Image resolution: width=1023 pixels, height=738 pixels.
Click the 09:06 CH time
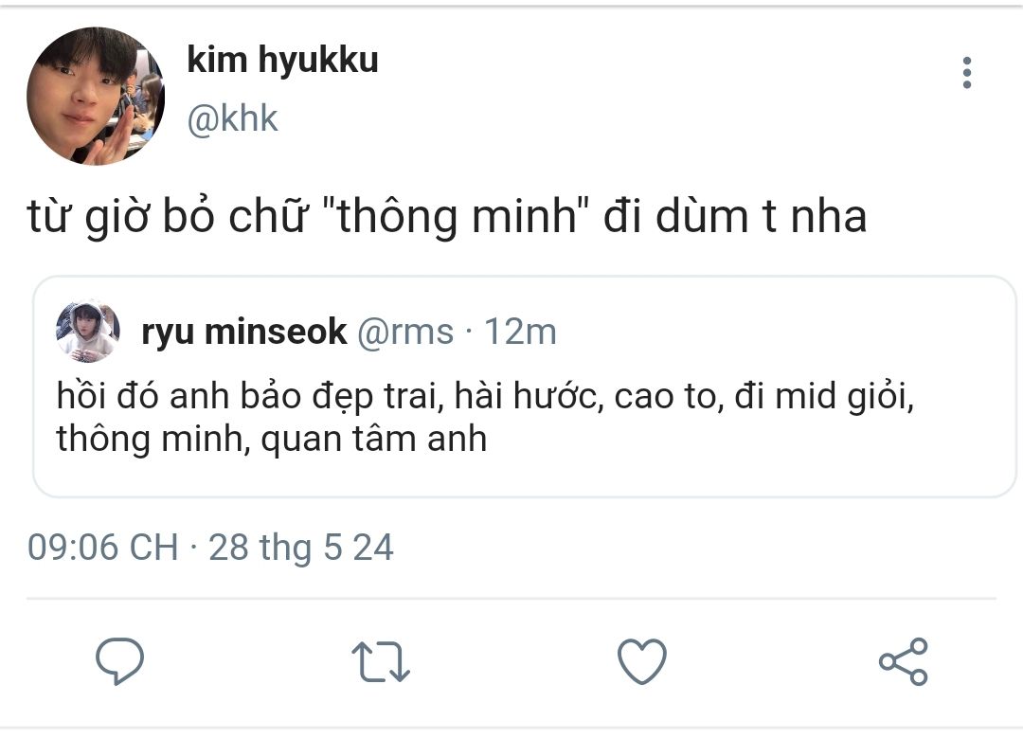[102, 548]
